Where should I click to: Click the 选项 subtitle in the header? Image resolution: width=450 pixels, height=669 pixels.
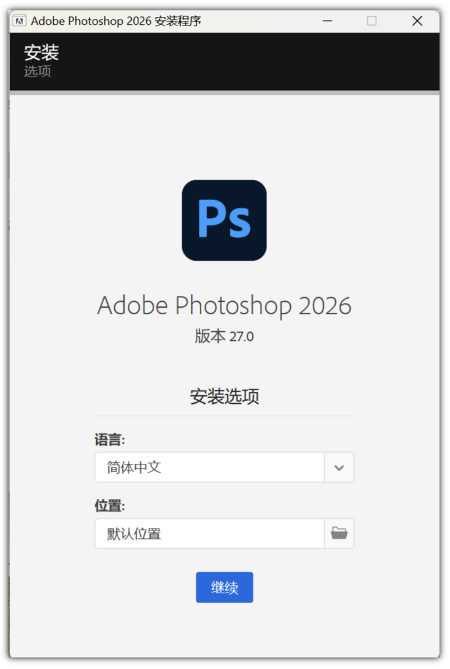[x=37, y=71]
